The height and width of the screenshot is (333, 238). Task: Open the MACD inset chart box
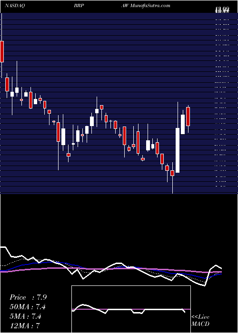pyautogui.click(x=131, y=309)
